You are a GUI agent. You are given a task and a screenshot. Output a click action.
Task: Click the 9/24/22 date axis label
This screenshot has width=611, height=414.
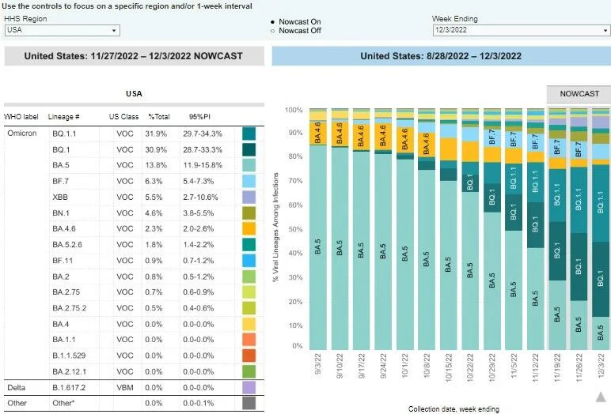(383, 365)
